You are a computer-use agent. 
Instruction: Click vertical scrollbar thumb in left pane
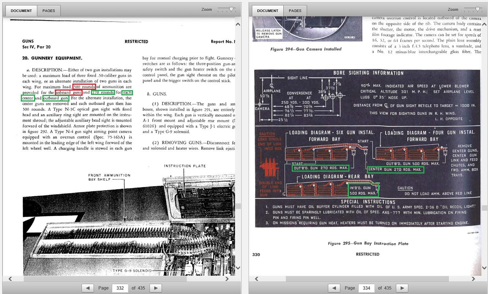pyautogui.click(x=238, y=206)
